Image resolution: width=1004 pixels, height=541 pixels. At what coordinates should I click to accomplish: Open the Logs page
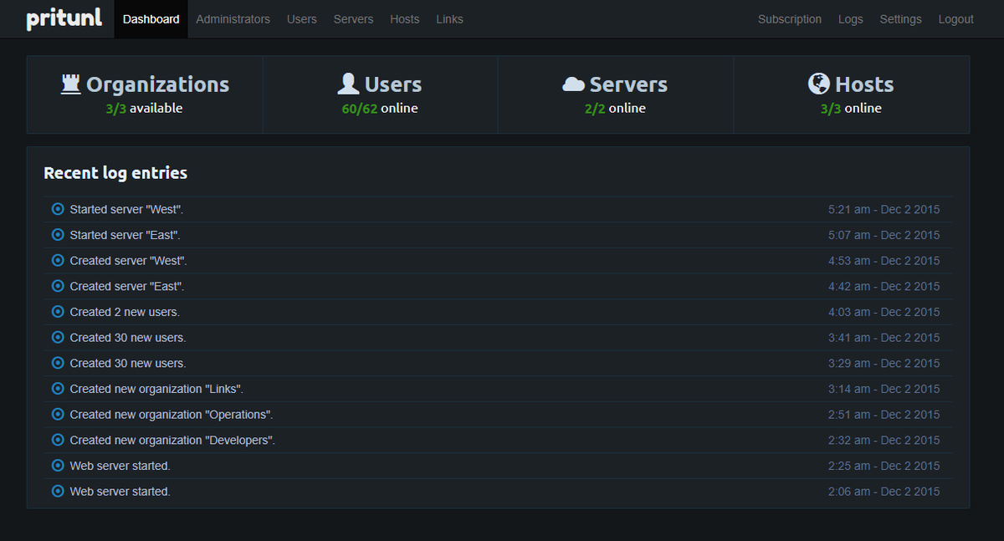coord(850,18)
